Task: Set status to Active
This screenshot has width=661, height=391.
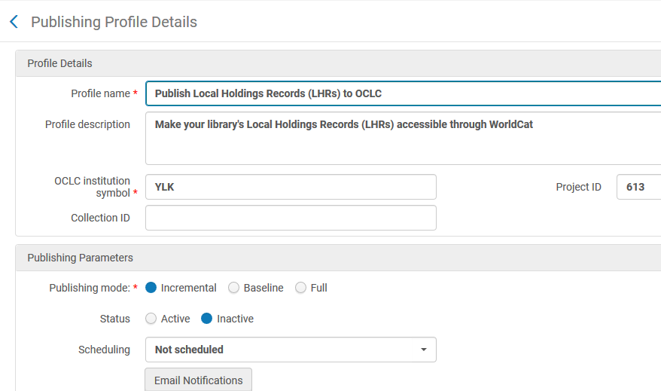Action: [151, 319]
